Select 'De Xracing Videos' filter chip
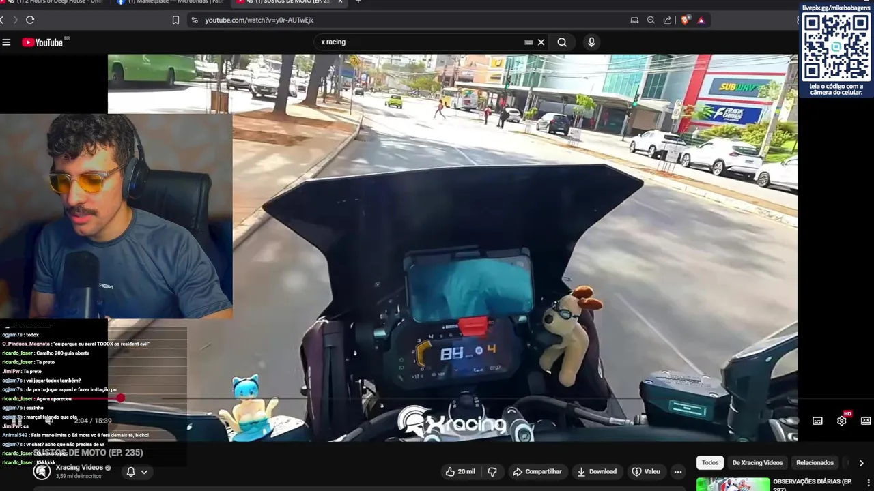 coord(757,462)
